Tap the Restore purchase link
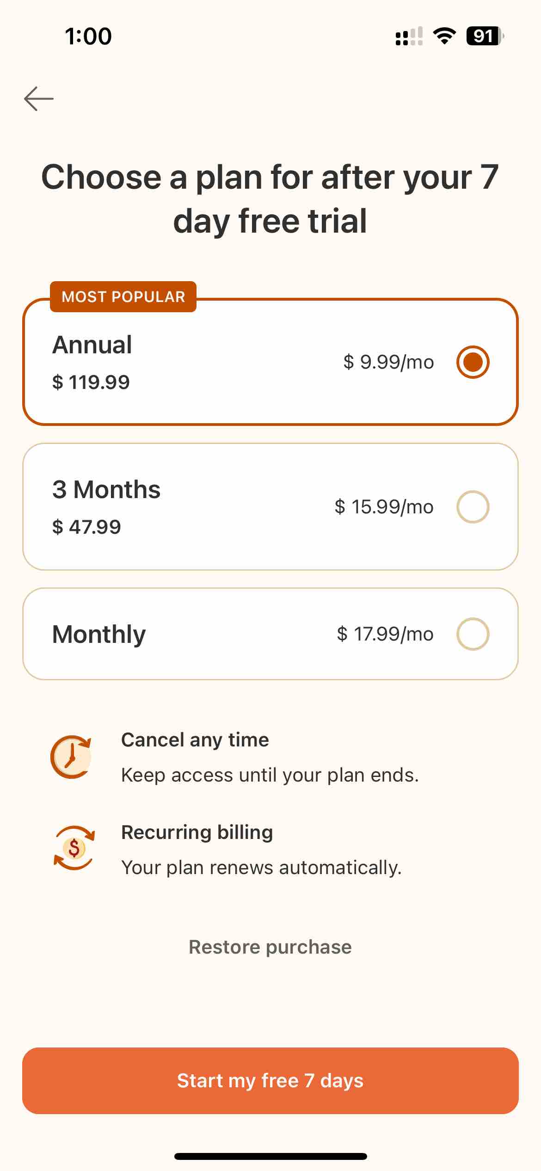 [x=270, y=947]
